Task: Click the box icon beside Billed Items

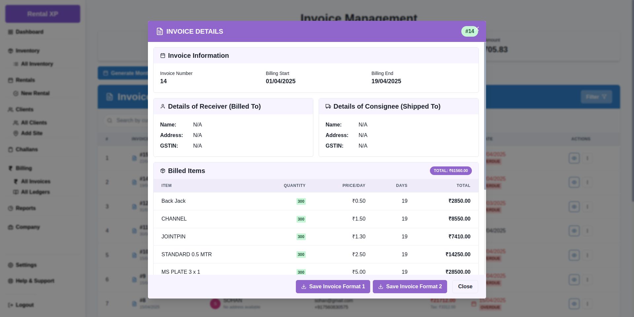Action: (x=163, y=171)
